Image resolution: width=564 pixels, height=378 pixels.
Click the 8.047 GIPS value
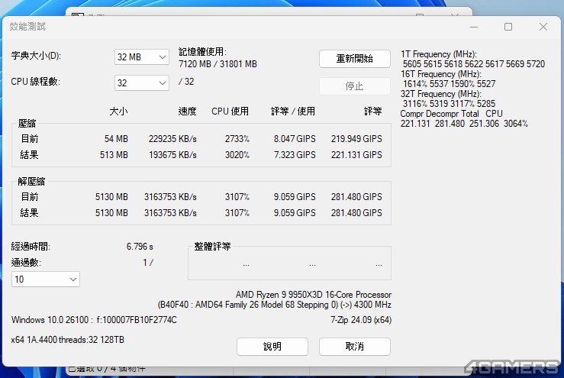click(295, 139)
